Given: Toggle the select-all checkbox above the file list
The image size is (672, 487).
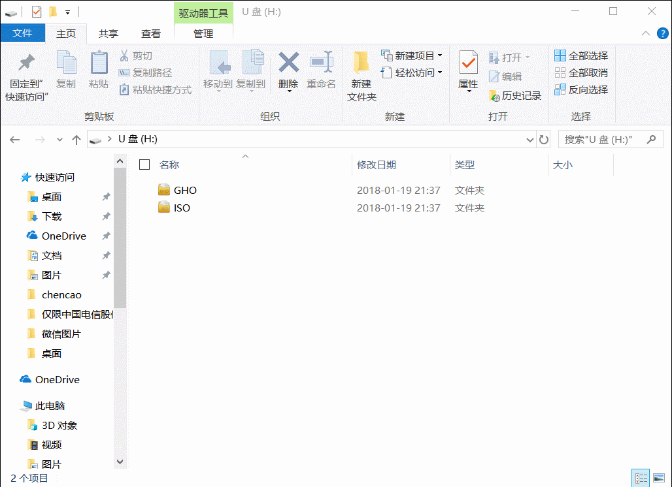Looking at the screenshot, I should pyautogui.click(x=144, y=165).
